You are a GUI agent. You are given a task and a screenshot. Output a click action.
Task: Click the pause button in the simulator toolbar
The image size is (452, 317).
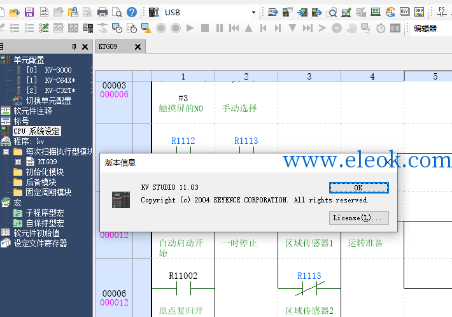click(x=220, y=28)
